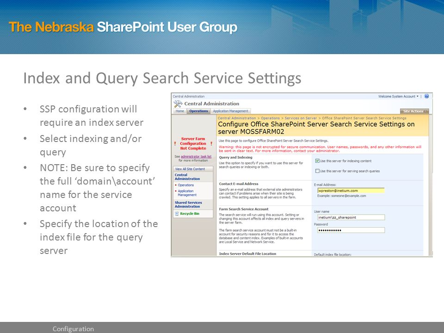Click the Central Administration tools icon
444x333 pixels.
pos(178,104)
